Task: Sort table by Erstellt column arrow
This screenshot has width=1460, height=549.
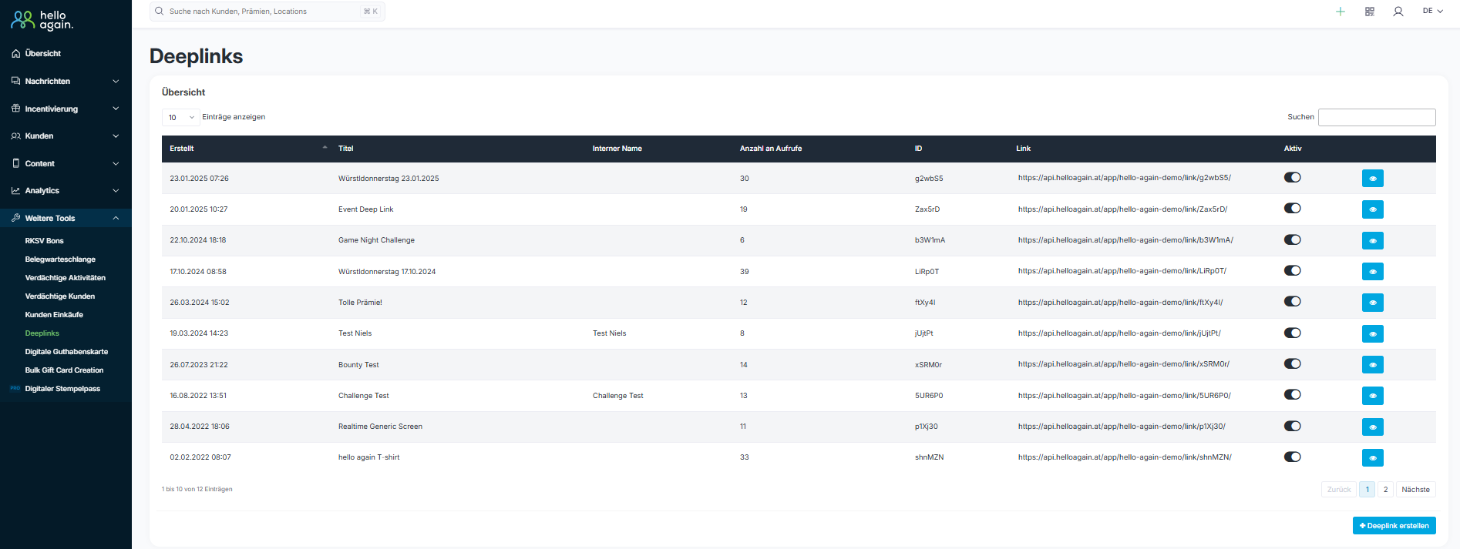Action: (325, 147)
